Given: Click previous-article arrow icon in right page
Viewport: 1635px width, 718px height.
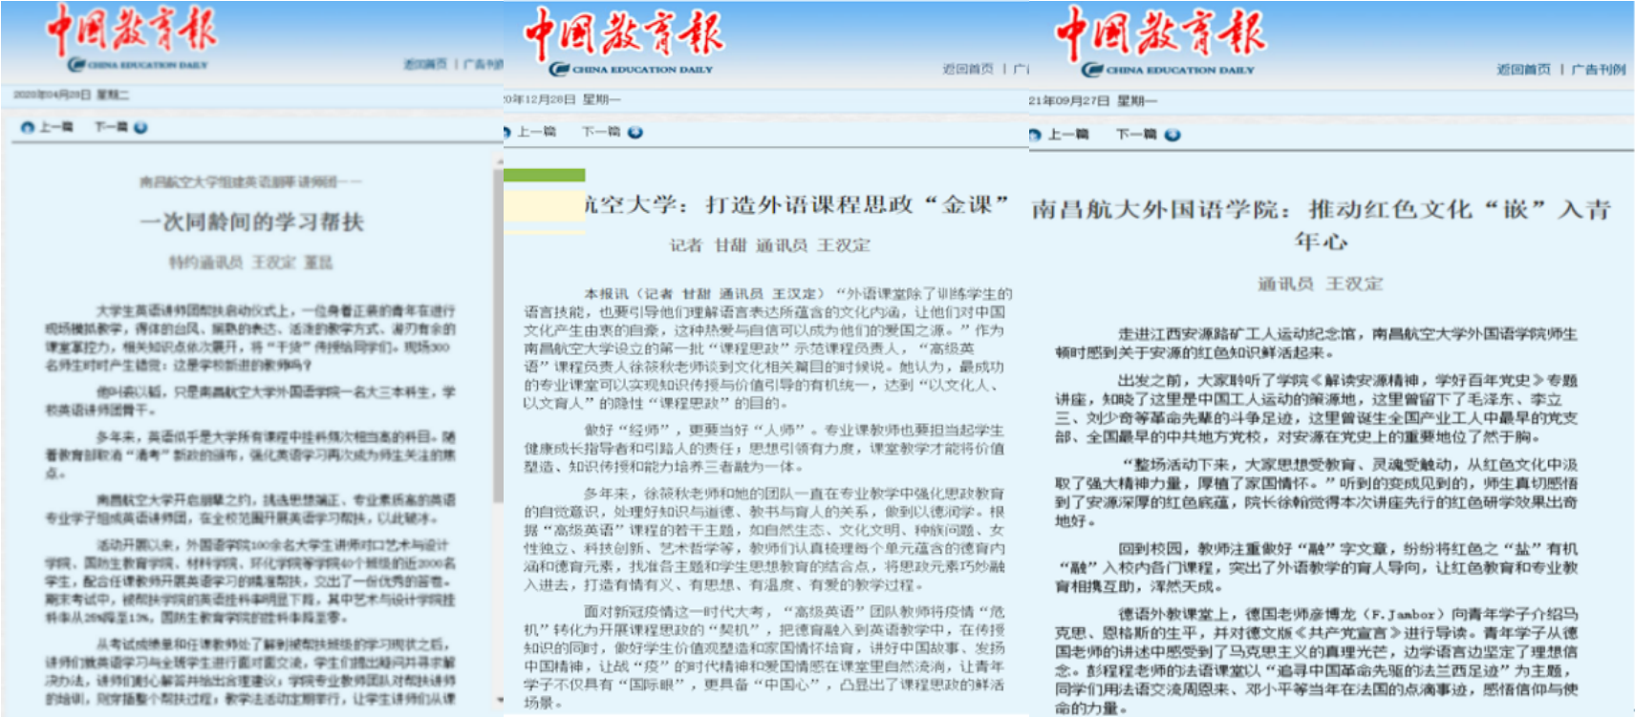Looking at the screenshot, I should pyautogui.click(x=1035, y=135).
